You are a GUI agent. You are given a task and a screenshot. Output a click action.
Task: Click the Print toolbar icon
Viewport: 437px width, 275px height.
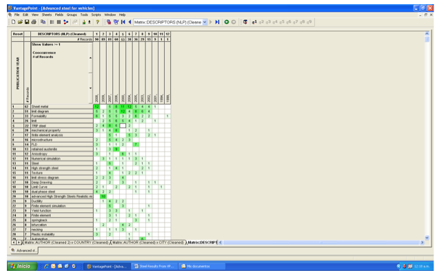coord(34,22)
